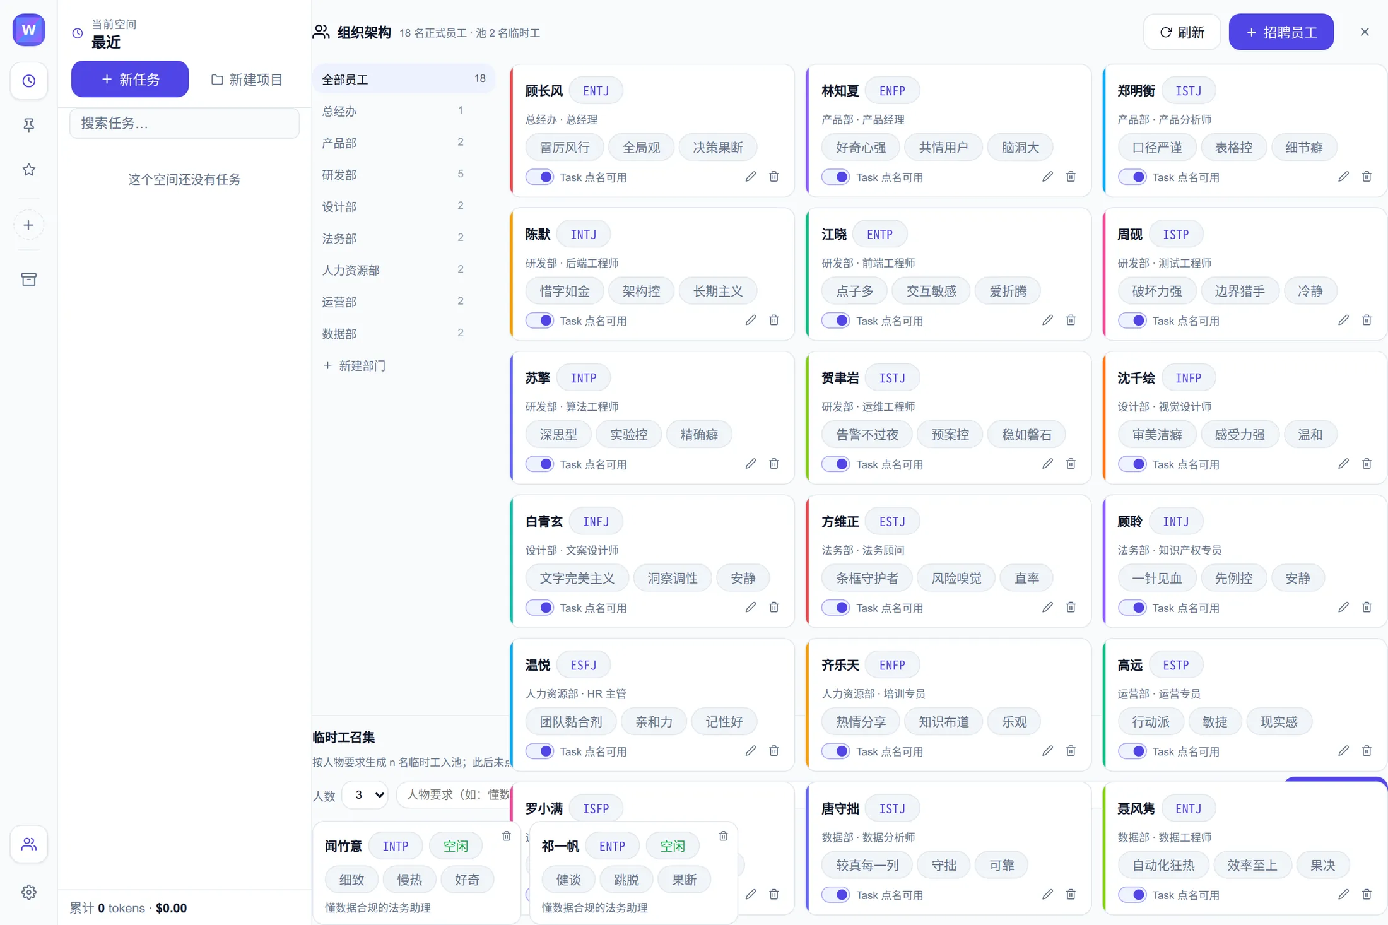Viewport: 1388px width, 925px height.
Task: Filter by 设计部 department
Action: point(404,206)
